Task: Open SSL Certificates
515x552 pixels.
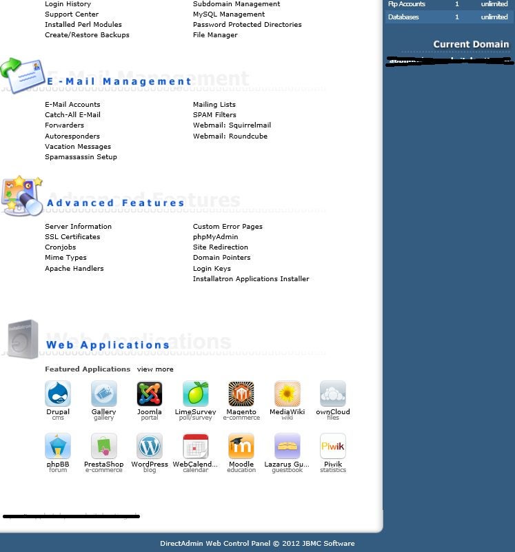Action: click(72, 236)
